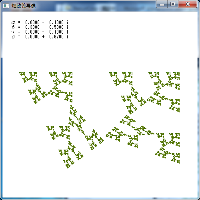Close the 畑政義写像 window
The height and width of the screenshot is (200, 200).
(188, 4)
